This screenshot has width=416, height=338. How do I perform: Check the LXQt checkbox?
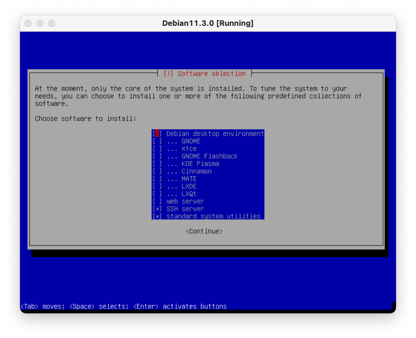click(157, 194)
